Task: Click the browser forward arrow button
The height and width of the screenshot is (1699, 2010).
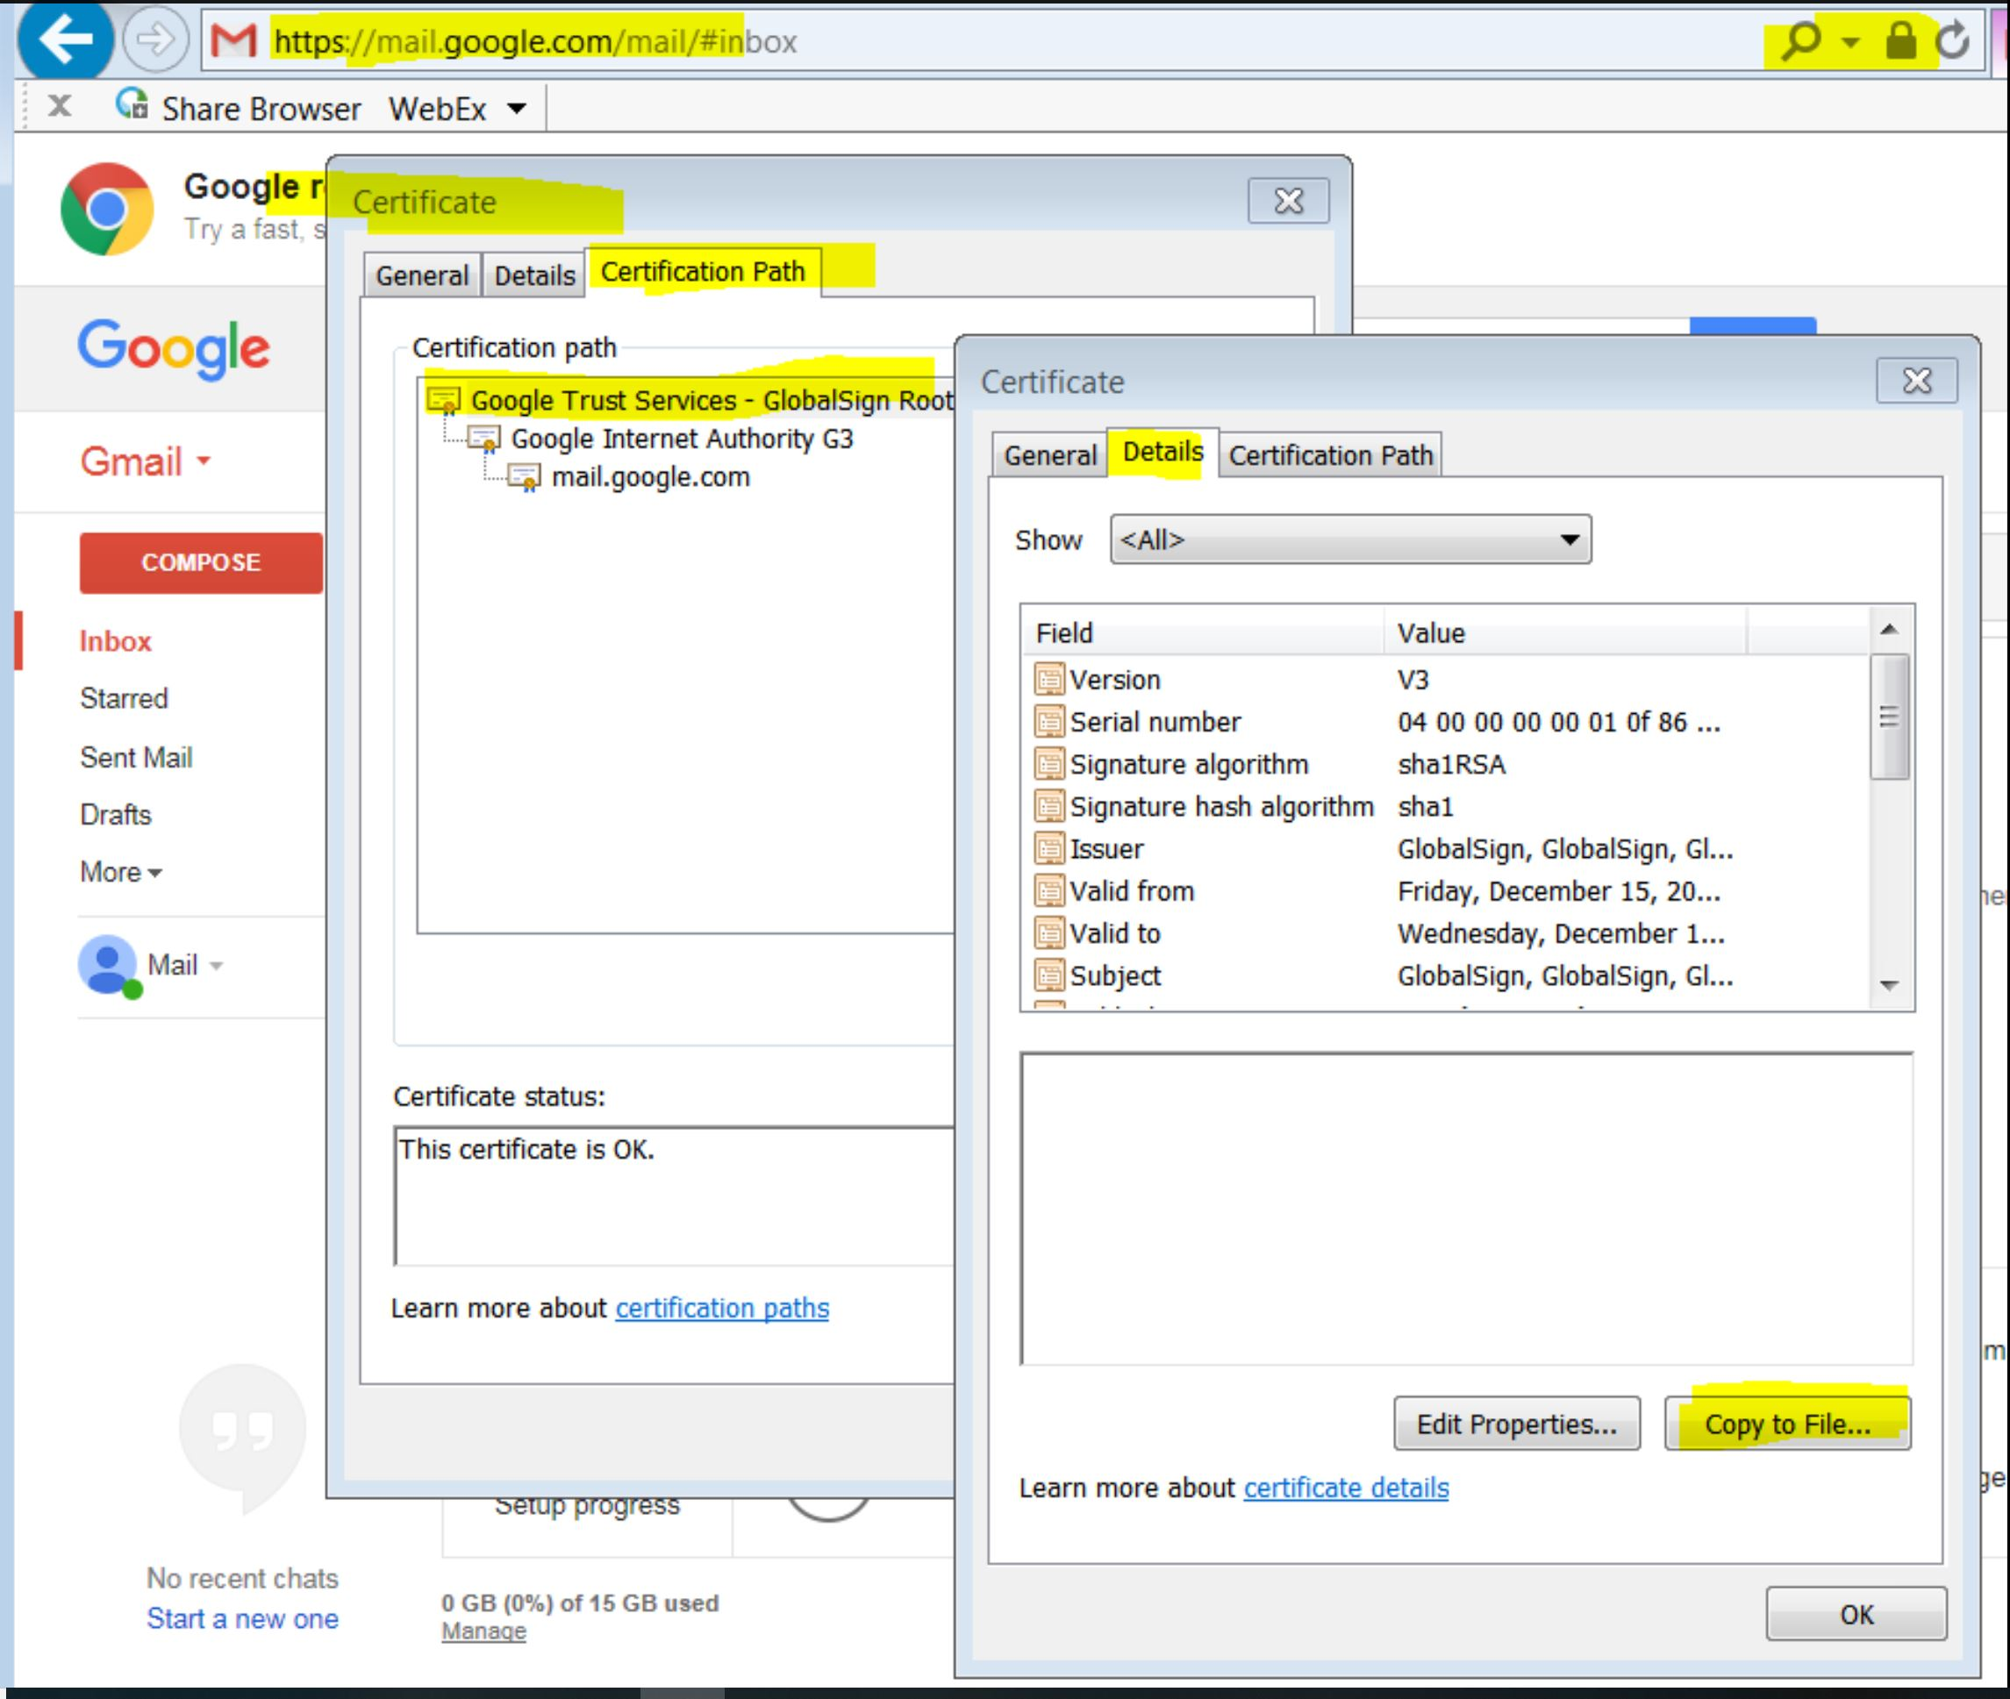Action: click(154, 40)
